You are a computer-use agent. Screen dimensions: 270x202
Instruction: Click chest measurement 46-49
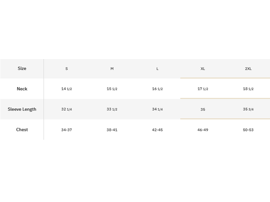click(x=202, y=130)
